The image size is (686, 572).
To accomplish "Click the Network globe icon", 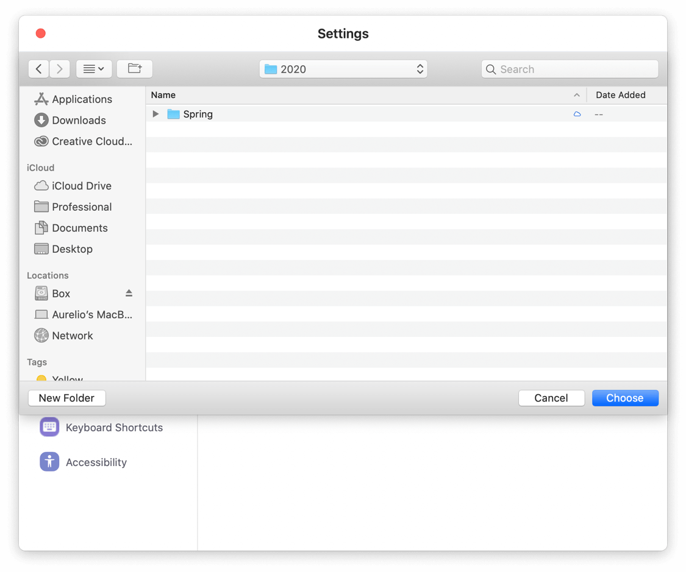I will tap(41, 335).
